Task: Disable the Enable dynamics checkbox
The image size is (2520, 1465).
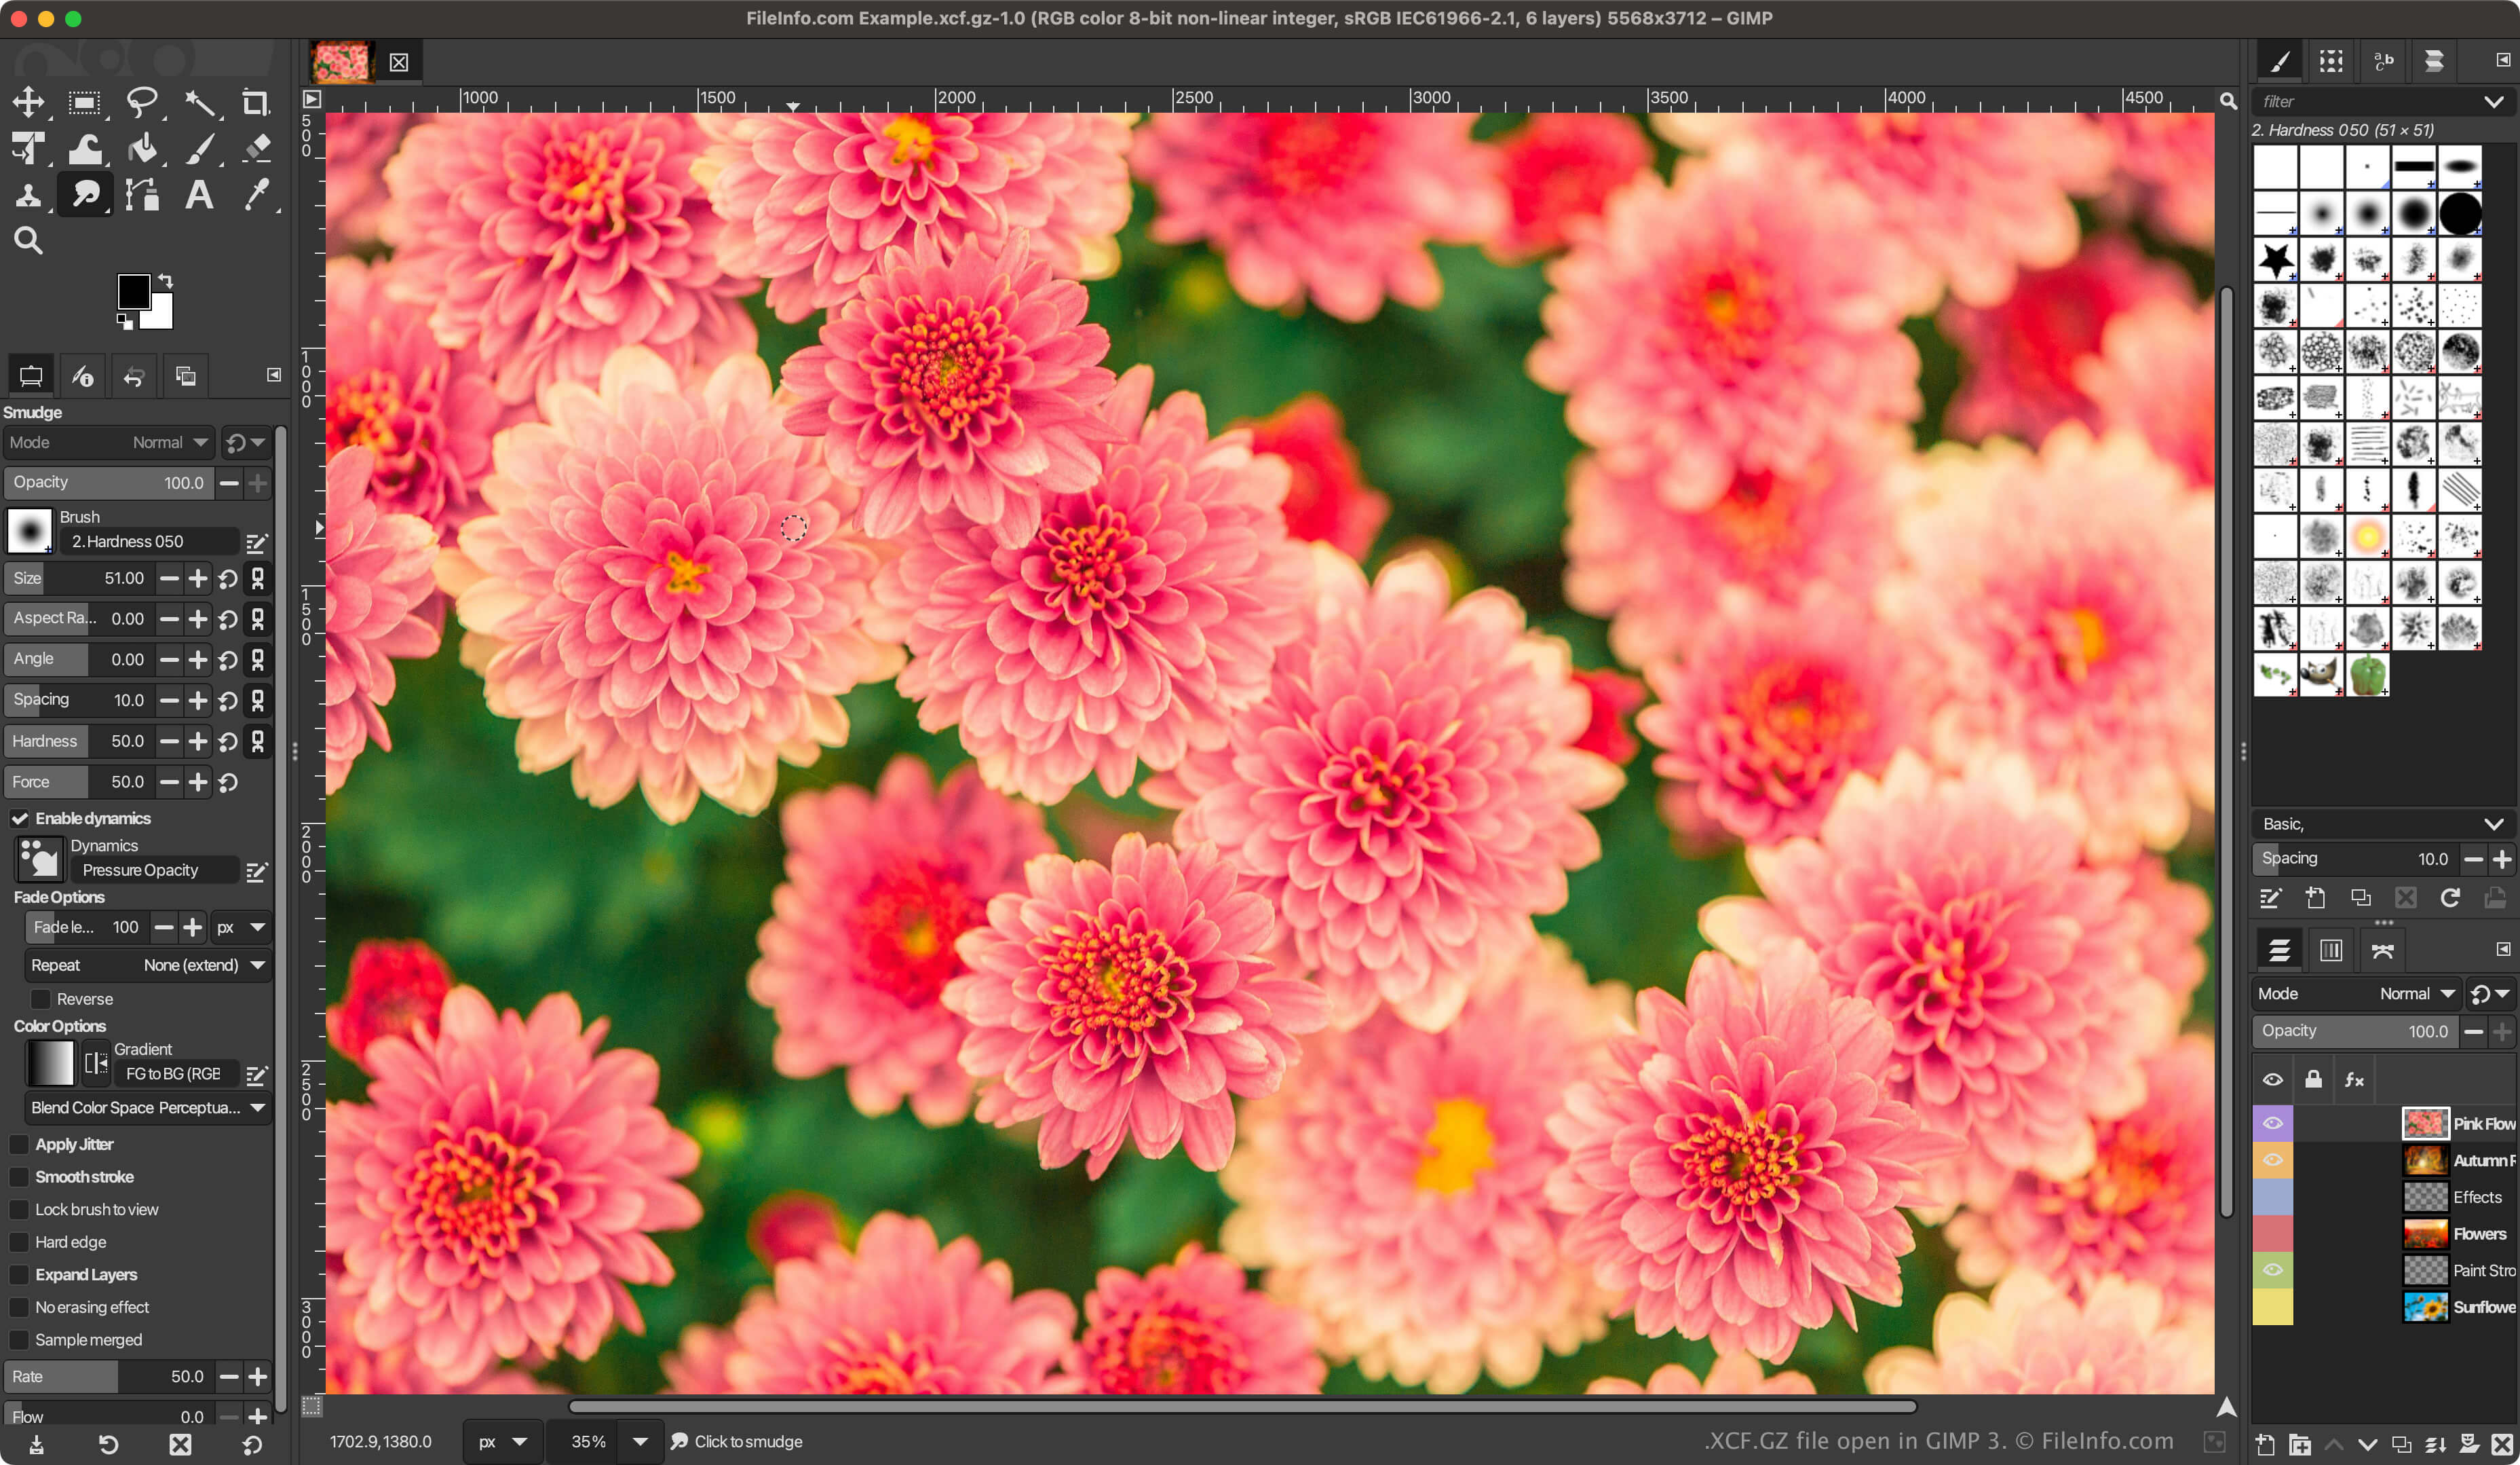Action: pyautogui.click(x=20, y=819)
